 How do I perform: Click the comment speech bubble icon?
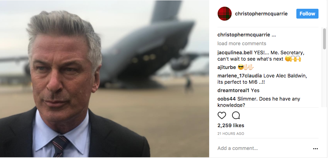click(x=236, y=115)
